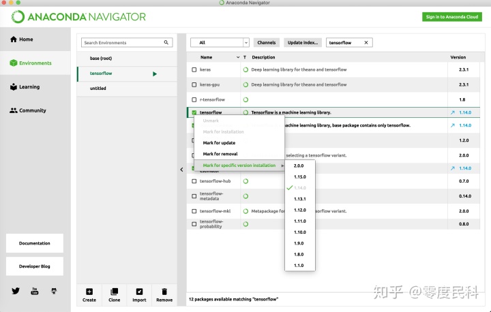Image resolution: width=491 pixels, height=312 pixels.
Task: Remove the selected environment
Action: [x=164, y=295]
